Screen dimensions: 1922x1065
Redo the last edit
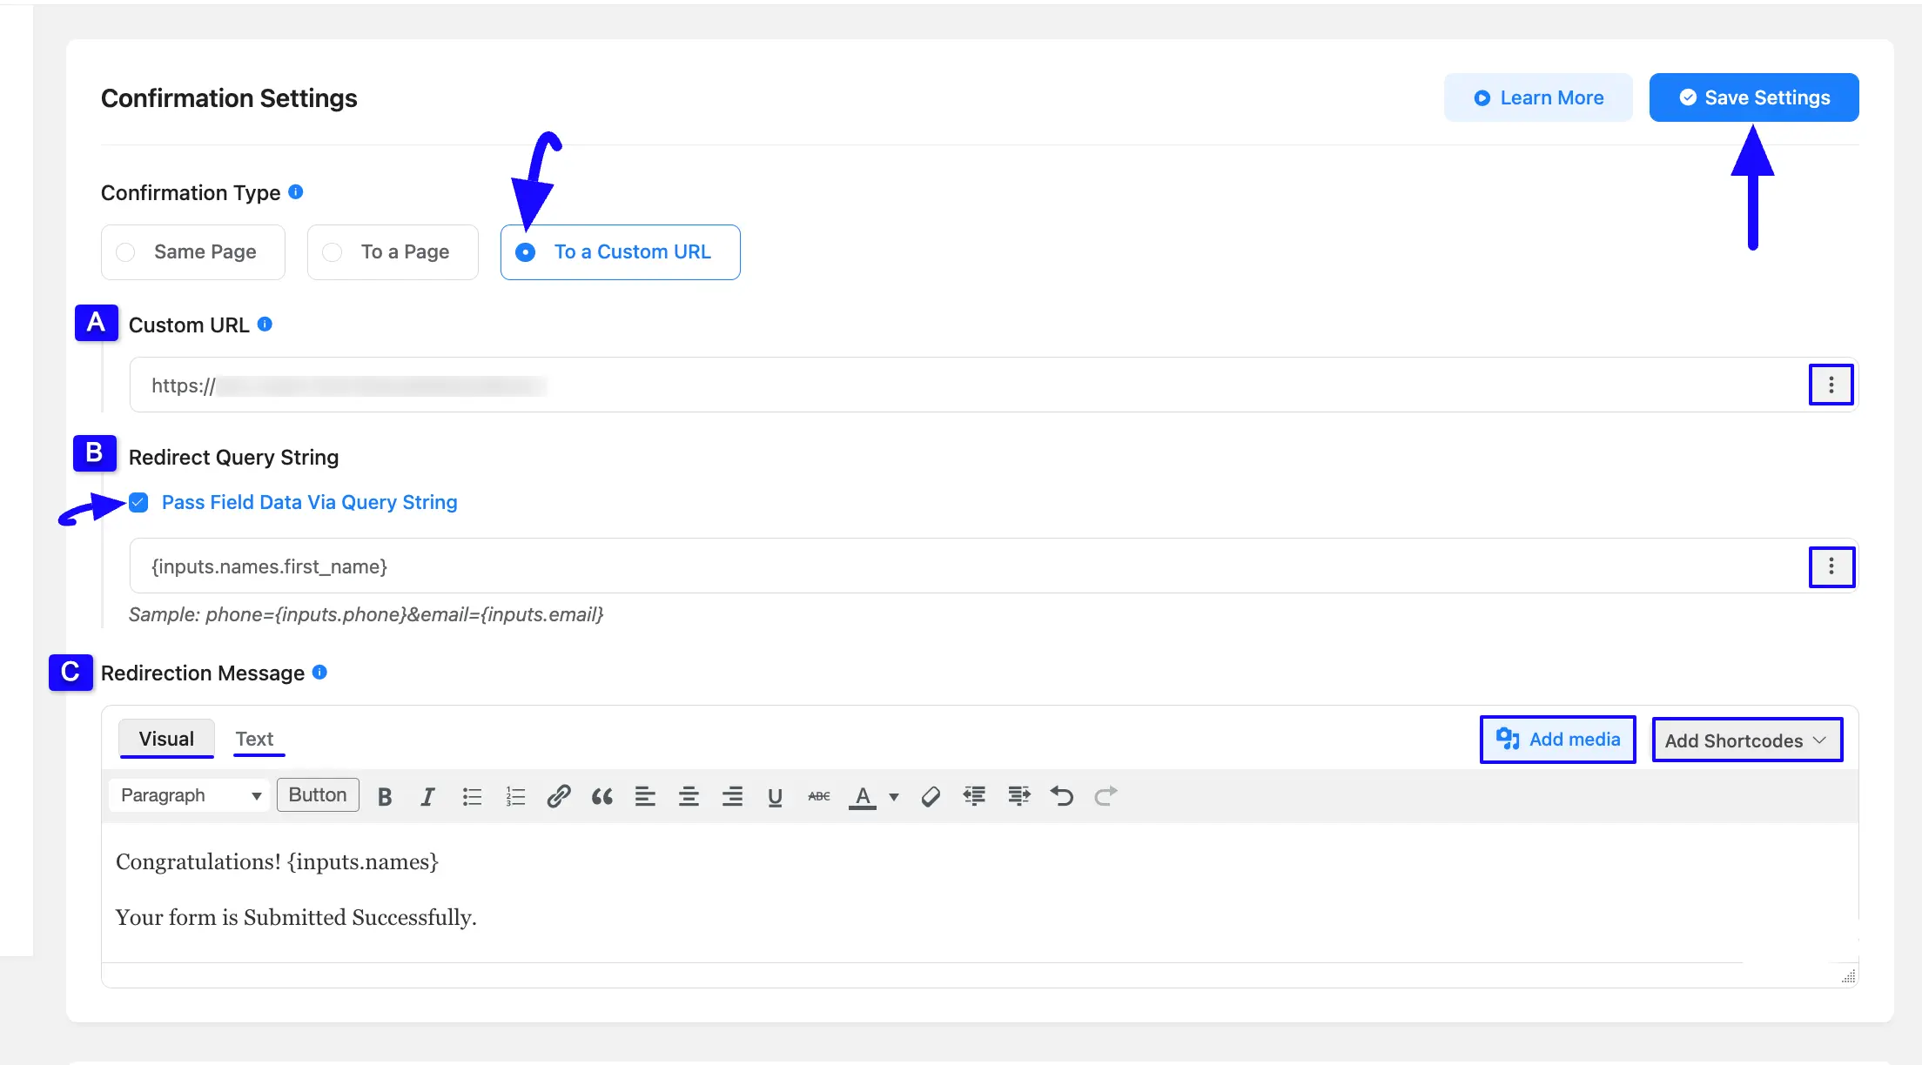[1105, 796]
